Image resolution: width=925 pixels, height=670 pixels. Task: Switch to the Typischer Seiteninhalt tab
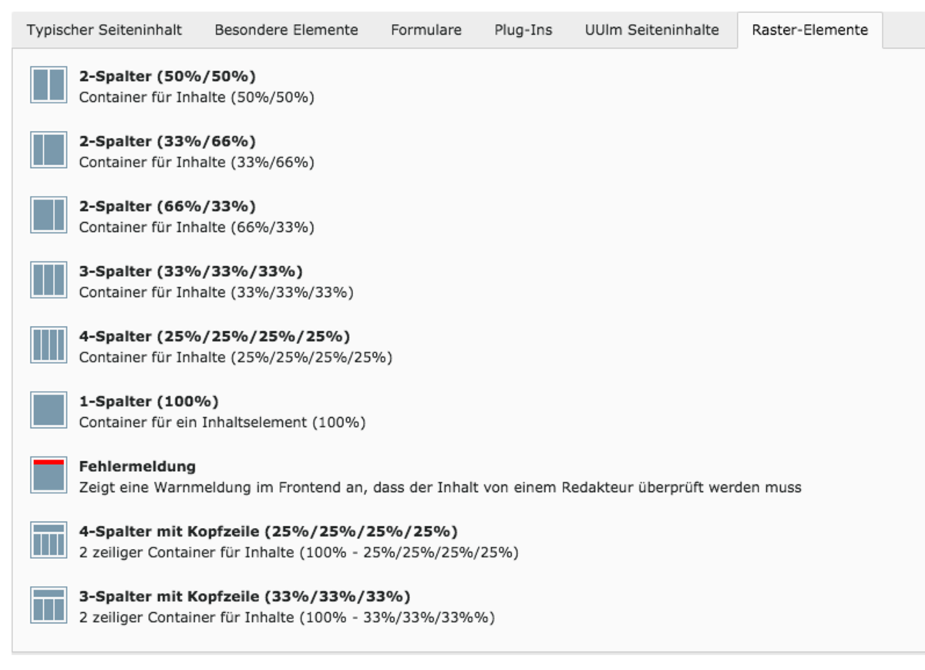105,30
